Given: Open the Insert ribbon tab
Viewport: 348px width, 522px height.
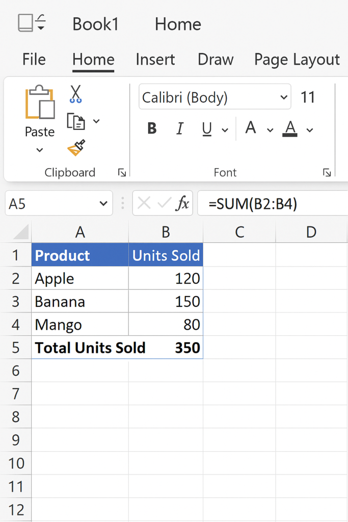Looking at the screenshot, I should [155, 60].
